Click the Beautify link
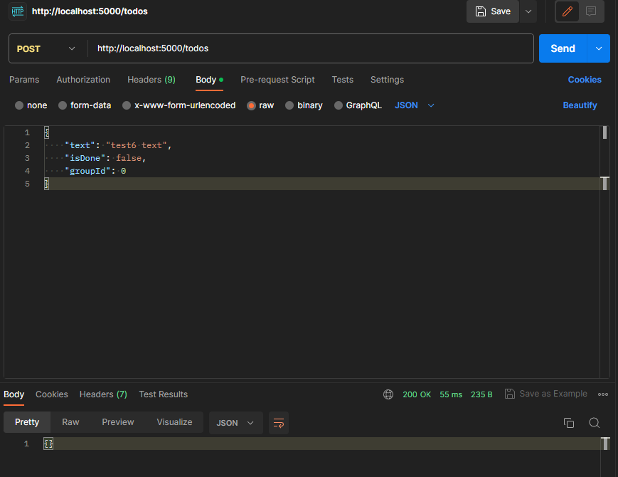618x477 pixels. (x=580, y=105)
